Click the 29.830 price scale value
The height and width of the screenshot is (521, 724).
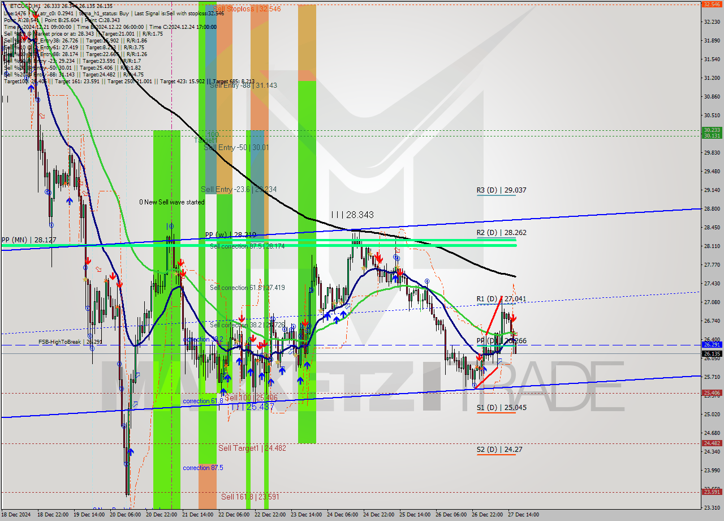coord(711,152)
